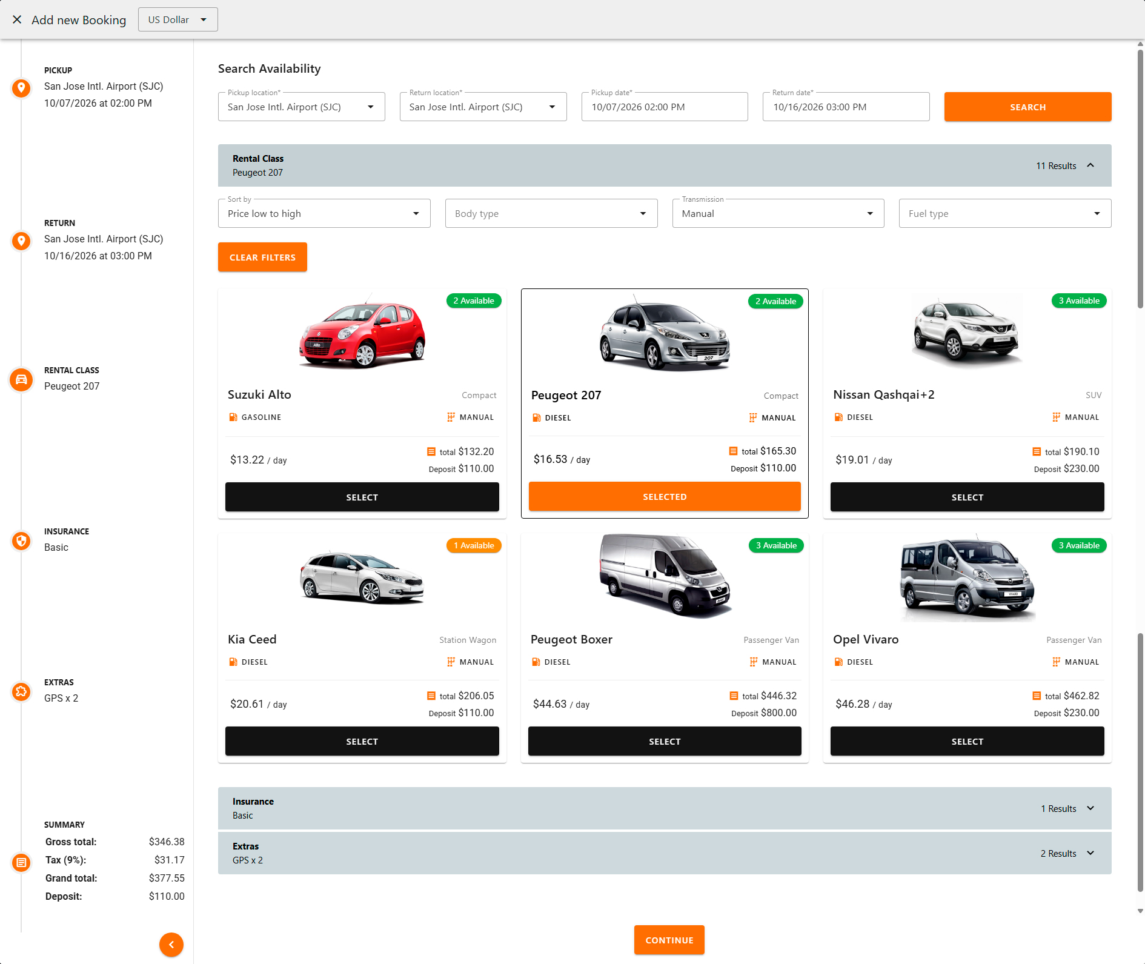
Task: Open the US Dollar currency dropdown
Action: (178, 19)
